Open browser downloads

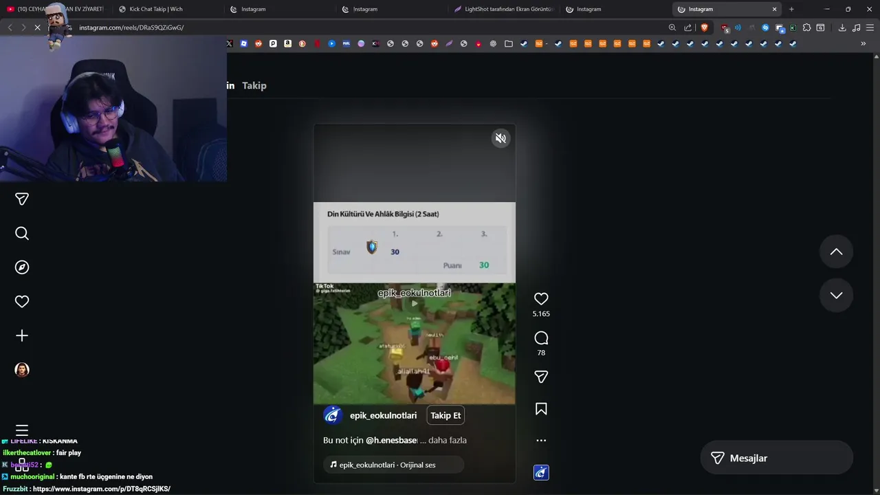click(x=842, y=27)
